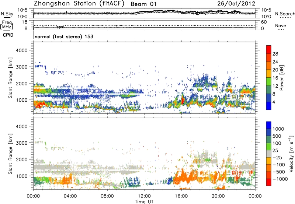Click the 'Time UT' axis label

[144, 202]
